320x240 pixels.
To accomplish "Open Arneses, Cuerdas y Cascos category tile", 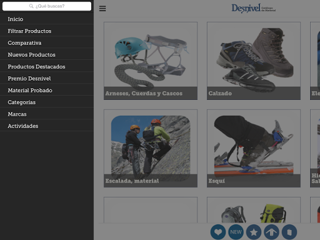I will pos(151,61).
